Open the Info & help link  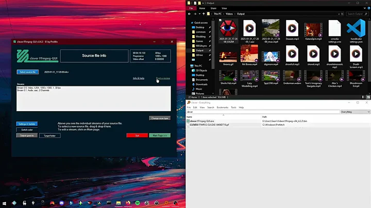tap(139, 78)
